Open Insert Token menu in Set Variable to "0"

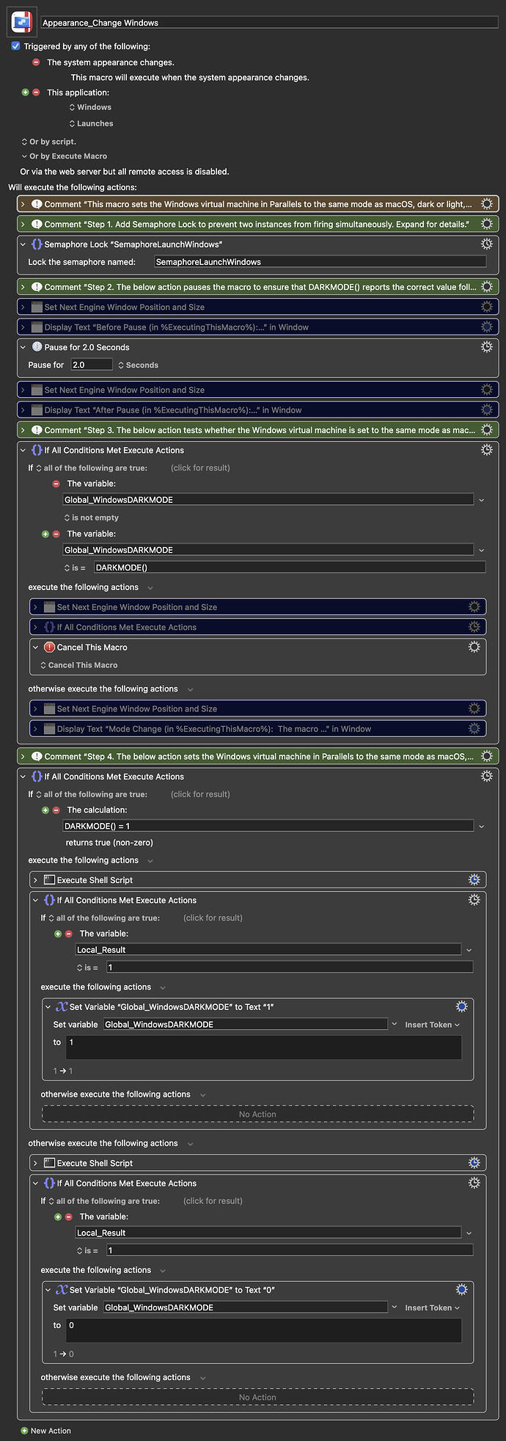click(432, 1307)
